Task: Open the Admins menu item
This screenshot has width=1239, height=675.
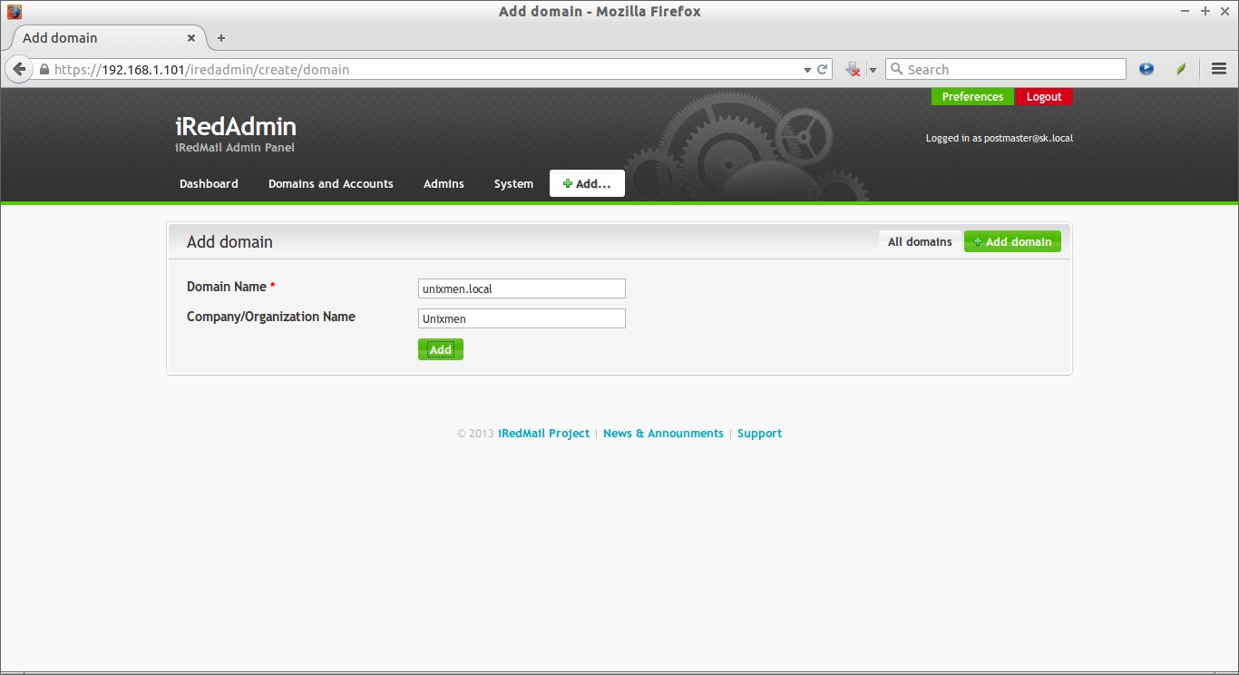Action: tap(444, 183)
